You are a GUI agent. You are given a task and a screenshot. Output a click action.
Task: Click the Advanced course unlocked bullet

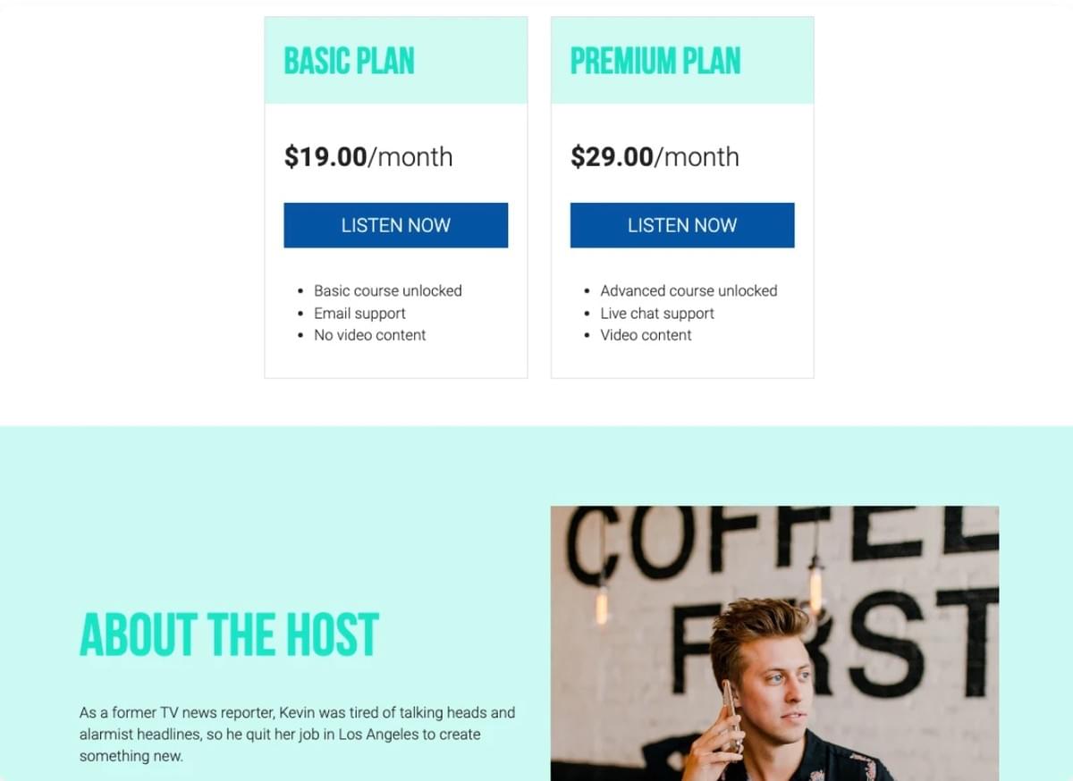[689, 290]
